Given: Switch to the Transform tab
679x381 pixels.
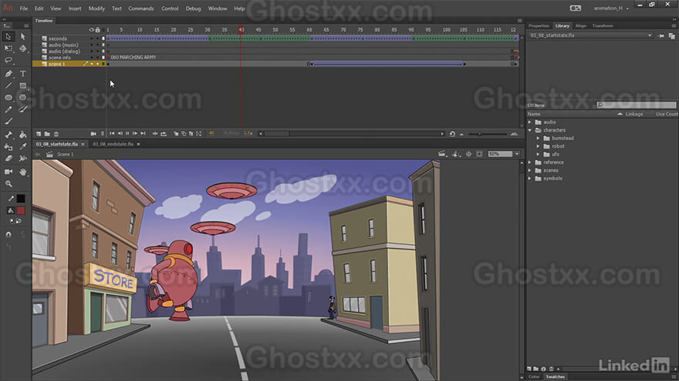Looking at the screenshot, I should (603, 26).
